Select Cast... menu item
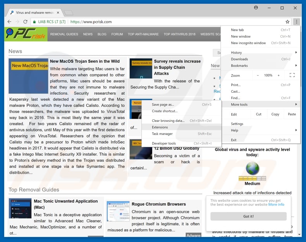306x242 pixels. (261, 91)
